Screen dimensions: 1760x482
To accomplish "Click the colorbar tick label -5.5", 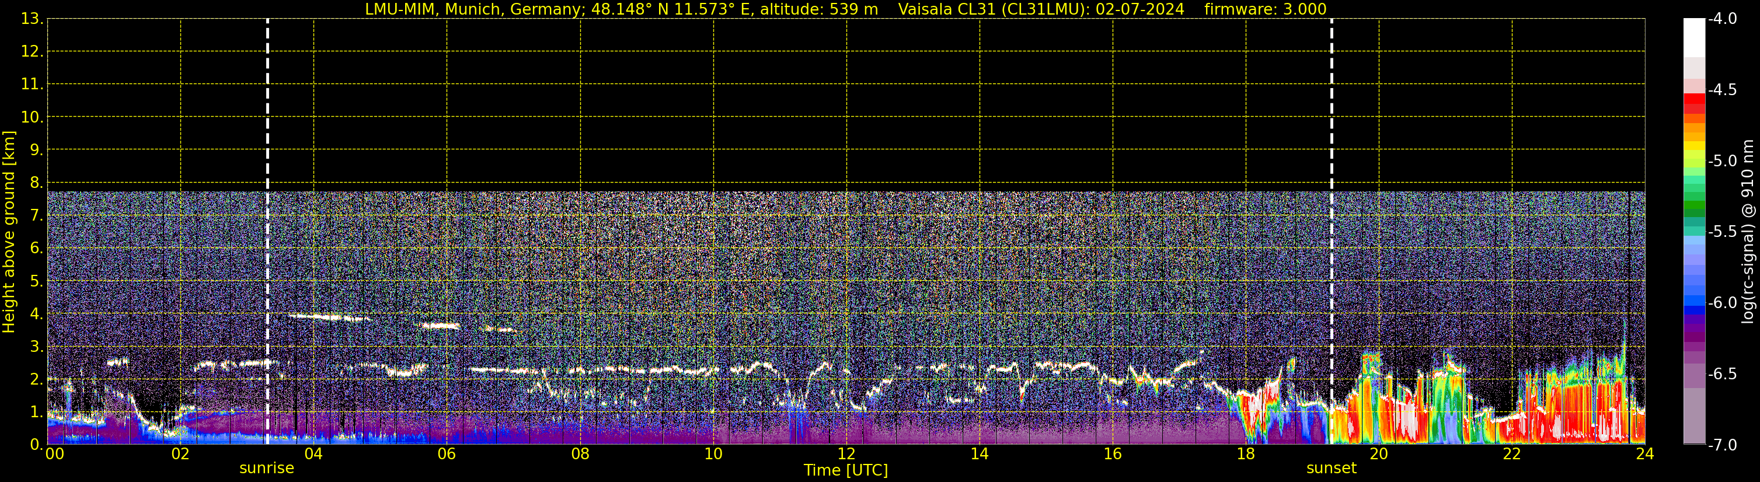I will (x=1723, y=232).
